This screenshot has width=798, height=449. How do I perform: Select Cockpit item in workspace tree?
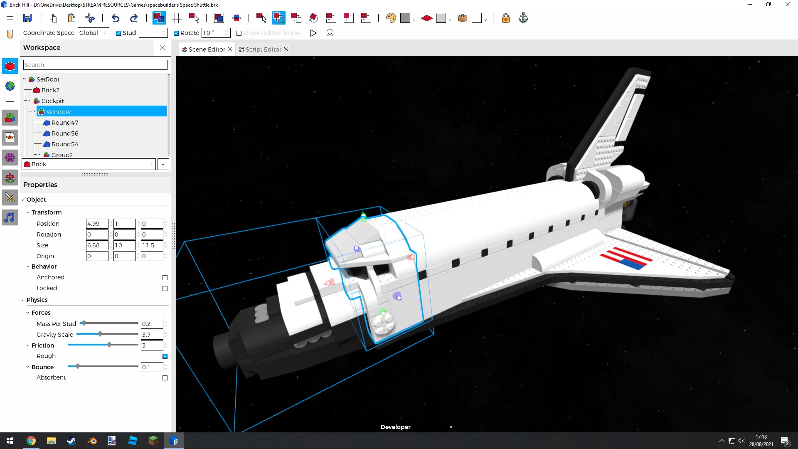coord(53,100)
